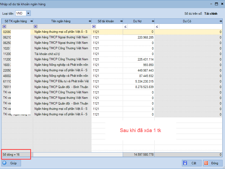Click the floppy disk icon on Cất

pos(185,163)
